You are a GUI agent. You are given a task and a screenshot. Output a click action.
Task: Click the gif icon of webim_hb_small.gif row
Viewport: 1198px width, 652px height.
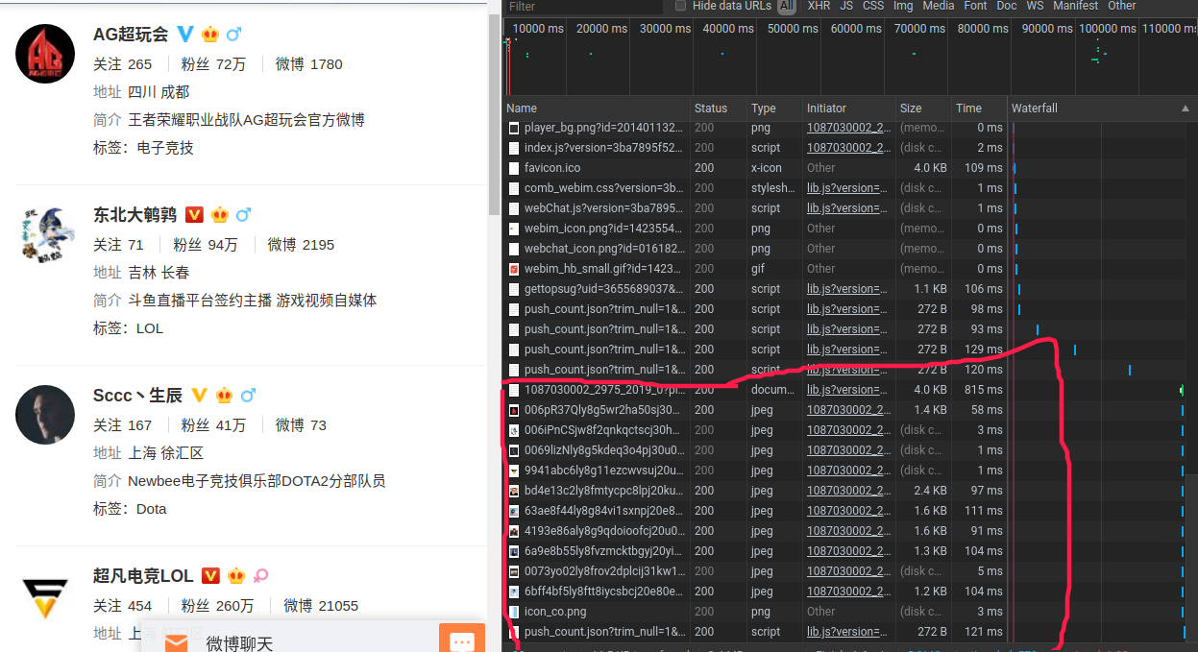pyautogui.click(x=514, y=269)
